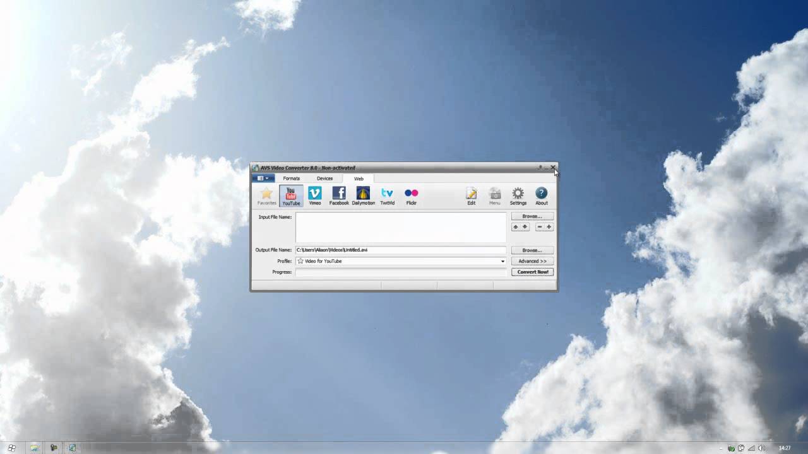Open the Settings gear

[x=518, y=195]
